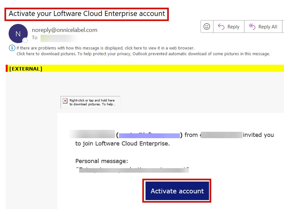Click the Reply button
284x209 pixels.
[229, 26]
